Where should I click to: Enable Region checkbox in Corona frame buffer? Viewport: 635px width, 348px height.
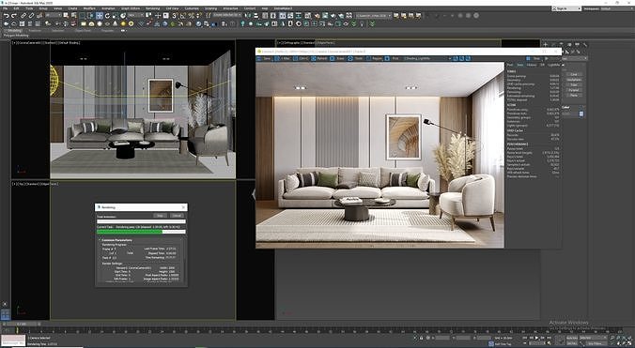coord(369,58)
